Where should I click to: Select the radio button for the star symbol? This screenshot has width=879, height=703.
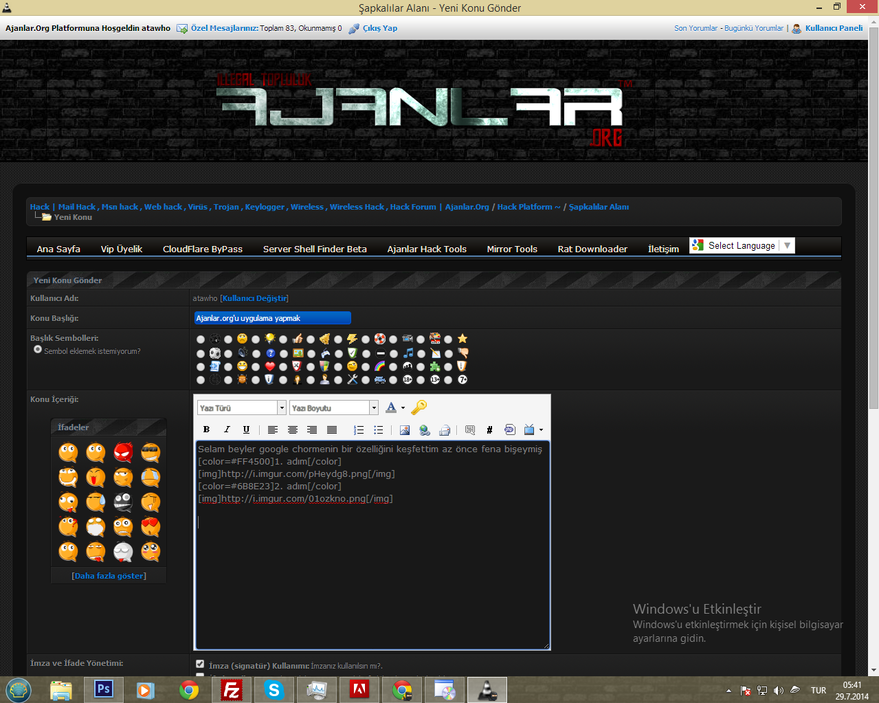click(x=448, y=339)
